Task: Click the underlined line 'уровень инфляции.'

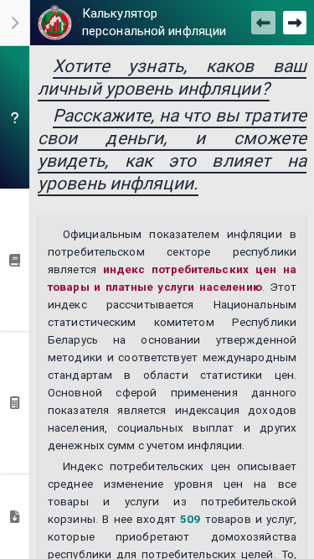Action: [118, 184]
